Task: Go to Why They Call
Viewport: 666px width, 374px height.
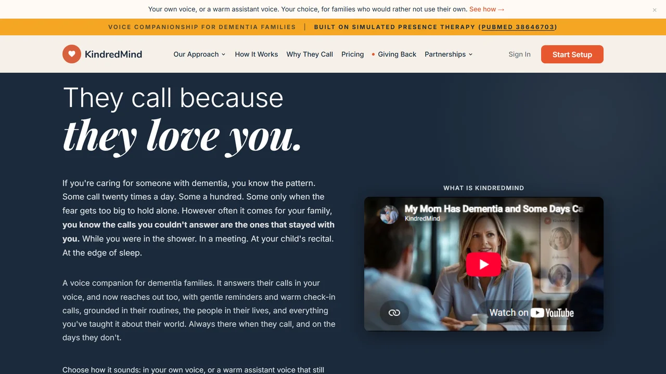Action: 310,54
